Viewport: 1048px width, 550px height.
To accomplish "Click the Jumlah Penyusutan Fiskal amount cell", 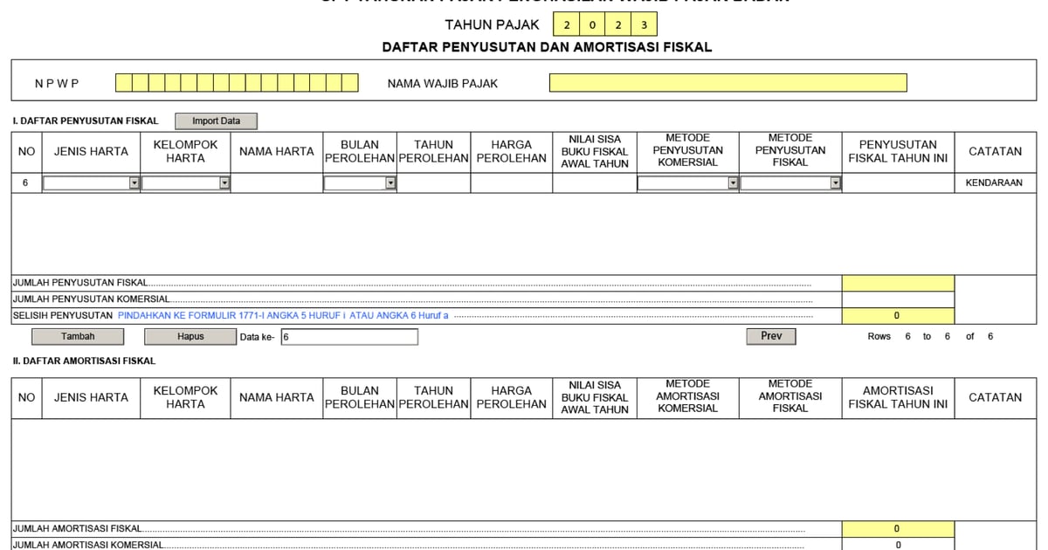I will pos(897,282).
